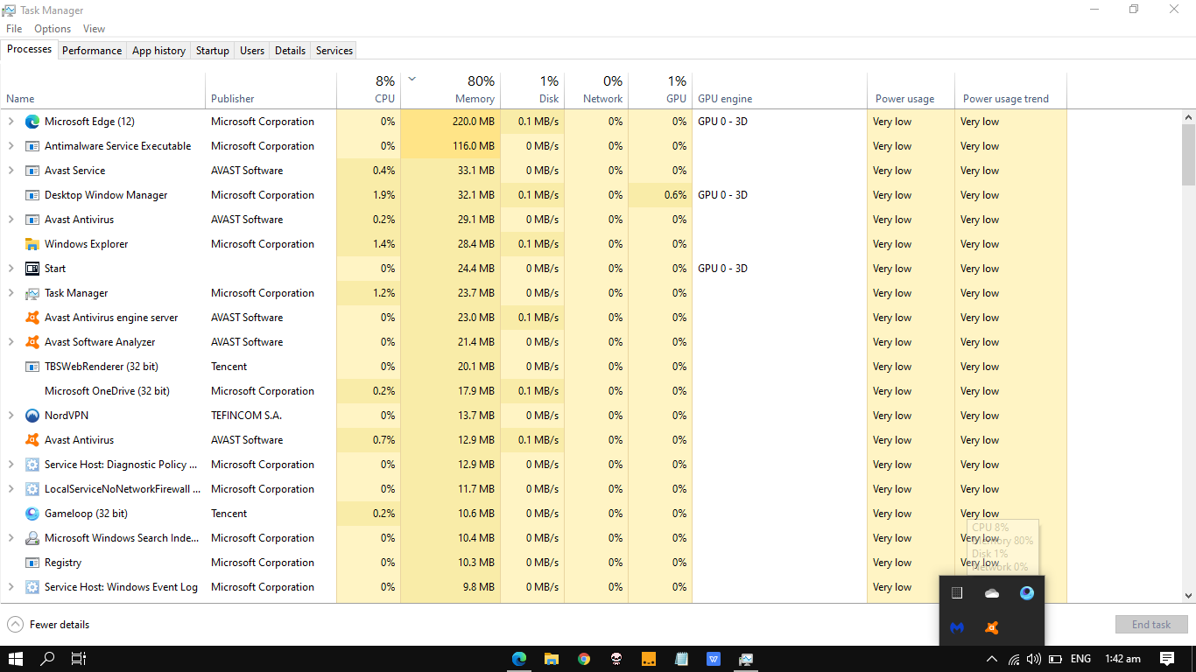
Task: Click the Avast Antivirus engine server icon
Action: click(x=32, y=318)
